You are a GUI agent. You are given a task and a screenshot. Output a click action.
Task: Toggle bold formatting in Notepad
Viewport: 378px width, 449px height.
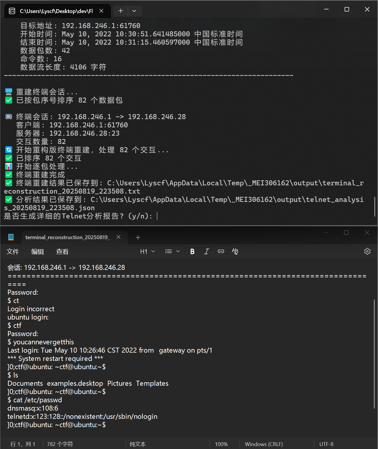coord(192,252)
